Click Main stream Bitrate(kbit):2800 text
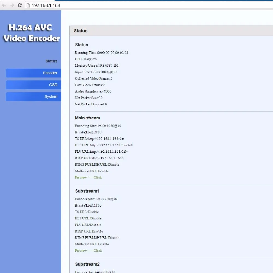Screen dimensions: 273x273 (x=88, y=132)
